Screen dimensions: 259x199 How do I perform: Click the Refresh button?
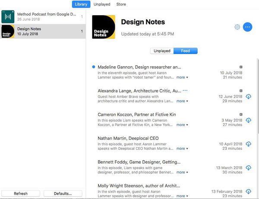coord(21,193)
